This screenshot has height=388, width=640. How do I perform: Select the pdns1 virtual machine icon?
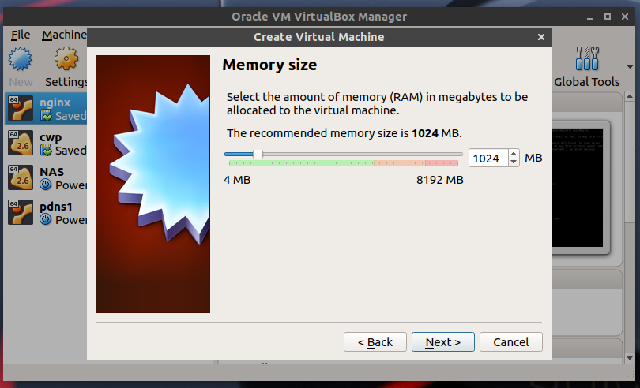point(21,212)
